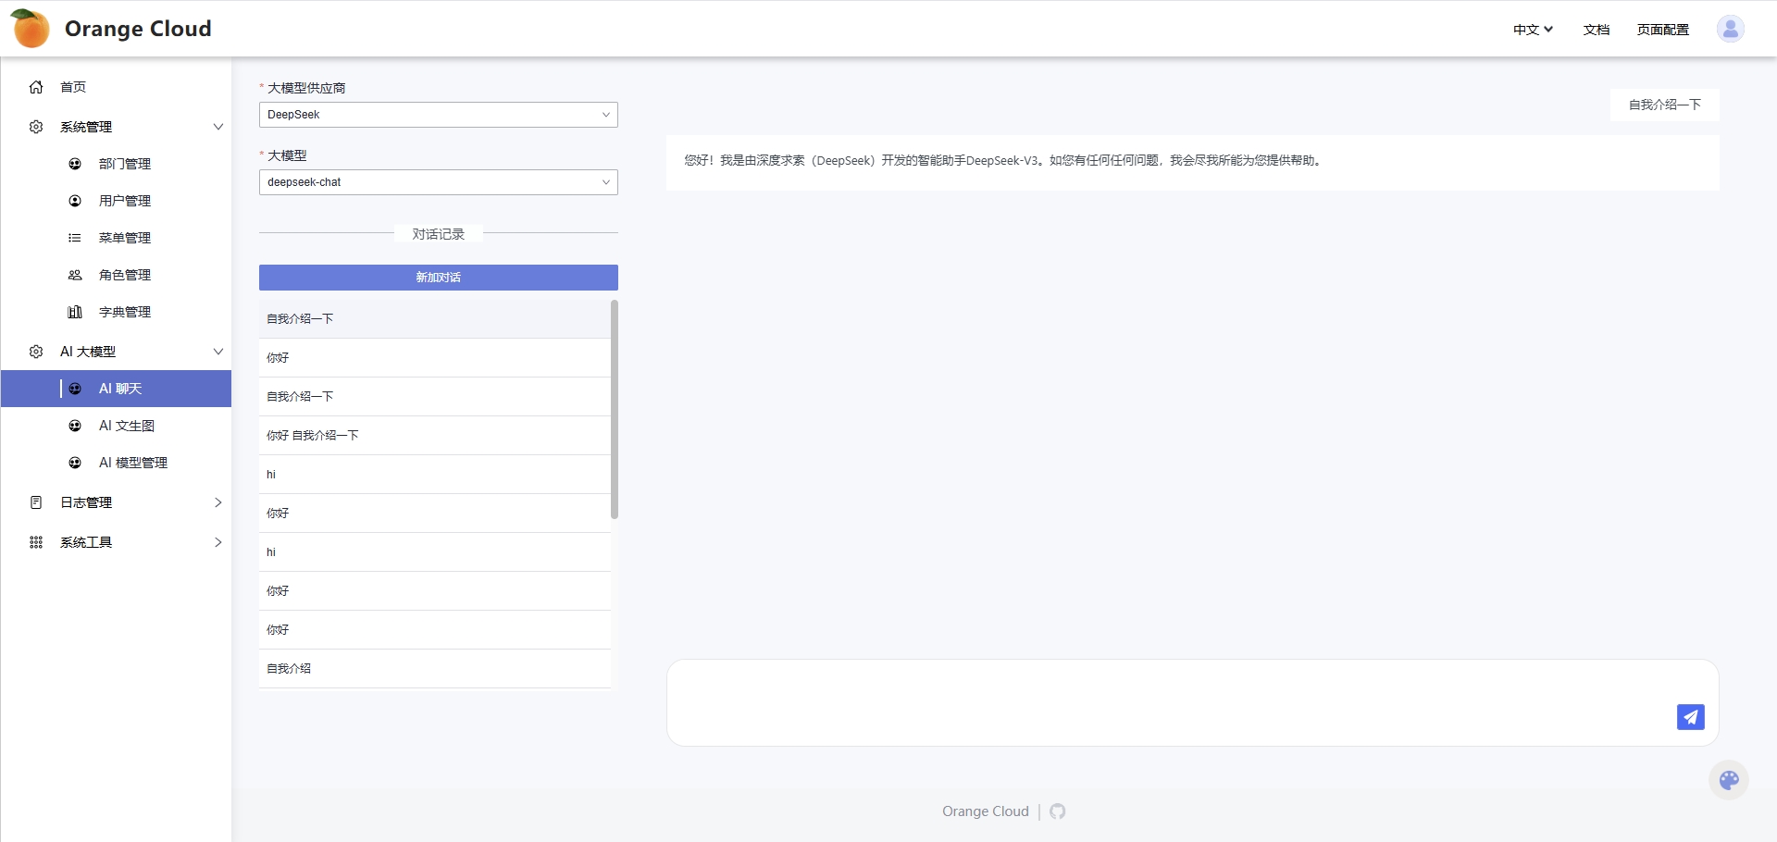Click the icon beside AI 文生图

[x=75, y=426]
